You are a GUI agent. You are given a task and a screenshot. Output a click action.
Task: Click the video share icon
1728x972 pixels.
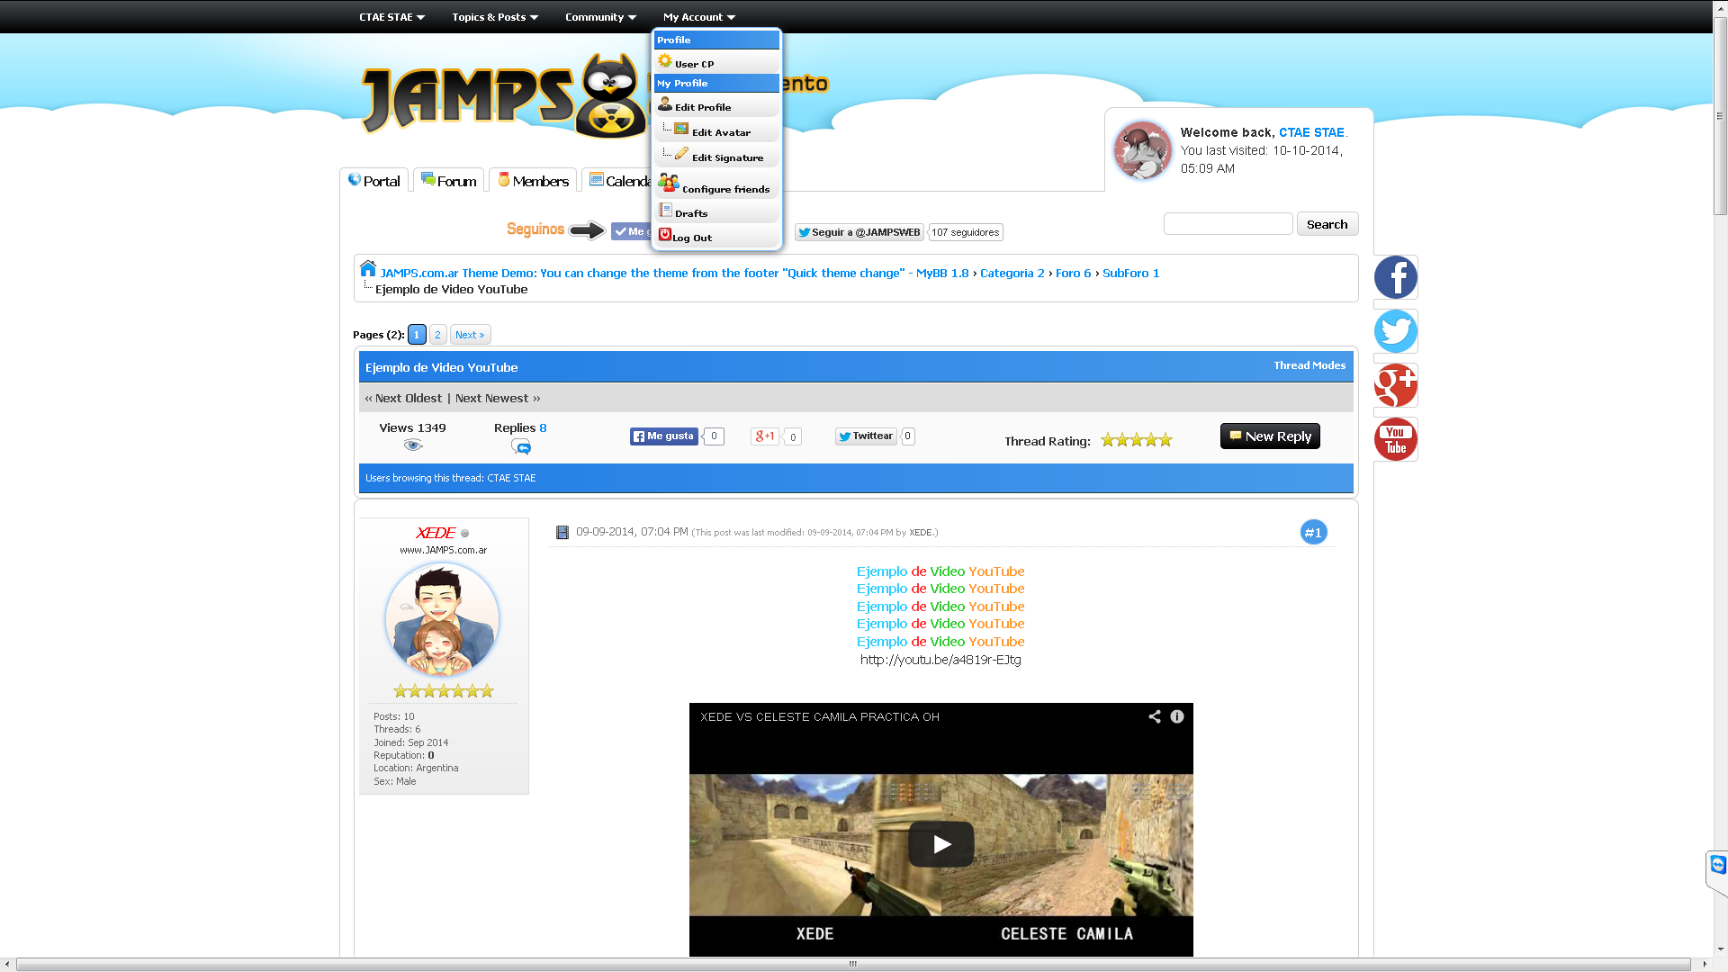1154,716
